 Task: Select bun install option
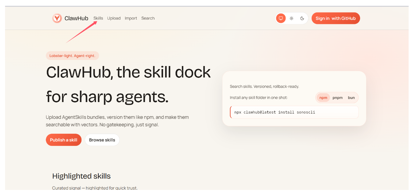pyautogui.click(x=351, y=98)
